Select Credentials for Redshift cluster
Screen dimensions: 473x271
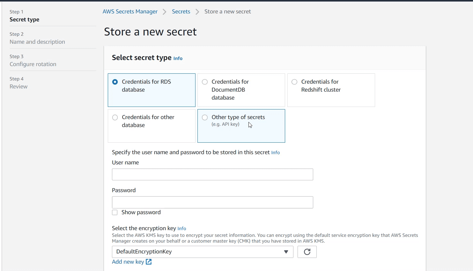point(294,82)
